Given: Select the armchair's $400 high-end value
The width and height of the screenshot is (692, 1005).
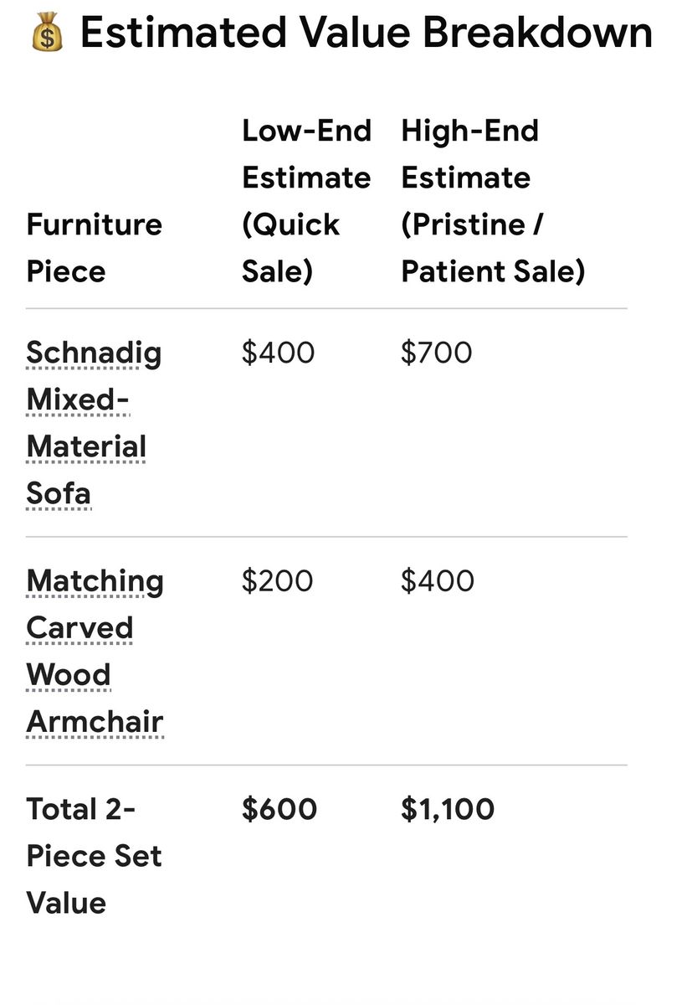Looking at the screenshot, I should click(x=437, y=580).
